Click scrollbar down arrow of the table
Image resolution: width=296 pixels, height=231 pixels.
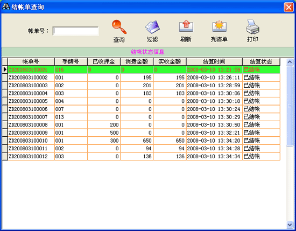point(290,225)
